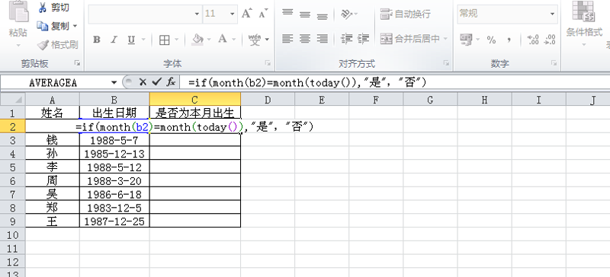Toggle Align Text Left
This screenshot has height=277, width=610.
click(287, 39)
